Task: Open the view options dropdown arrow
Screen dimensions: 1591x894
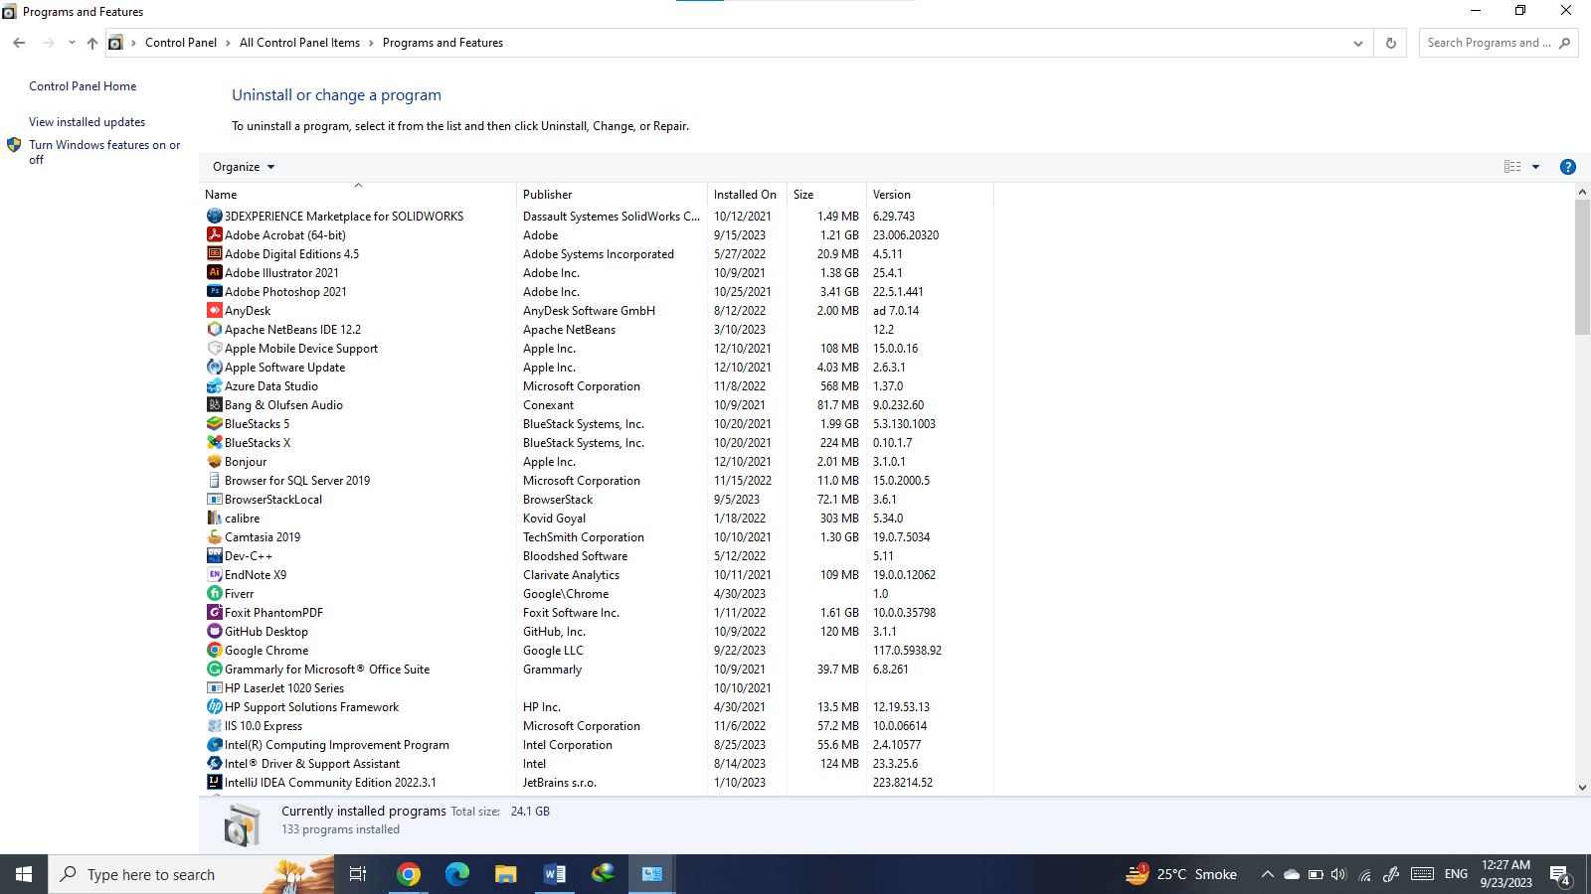Action: 1535,167
